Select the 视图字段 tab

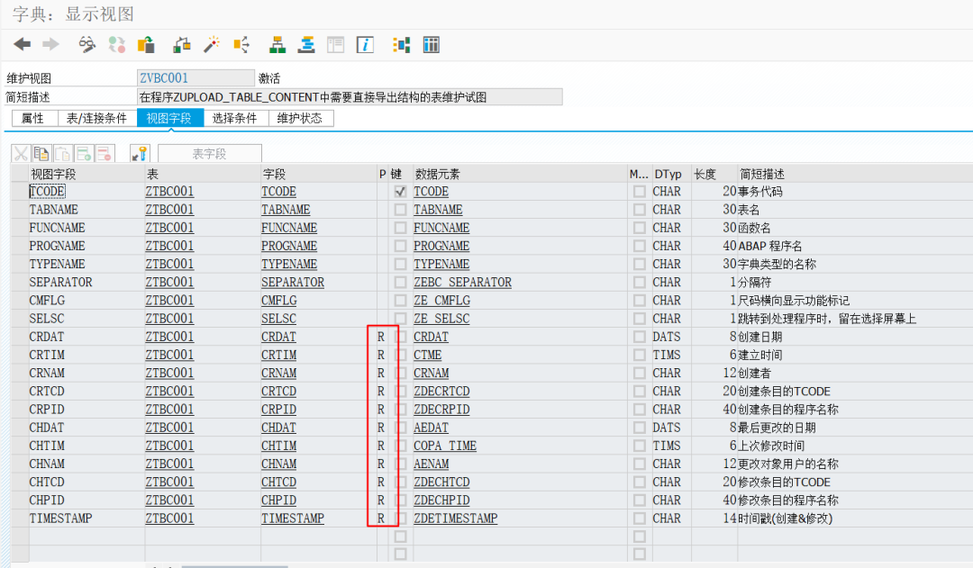click(x=170, y=118)
